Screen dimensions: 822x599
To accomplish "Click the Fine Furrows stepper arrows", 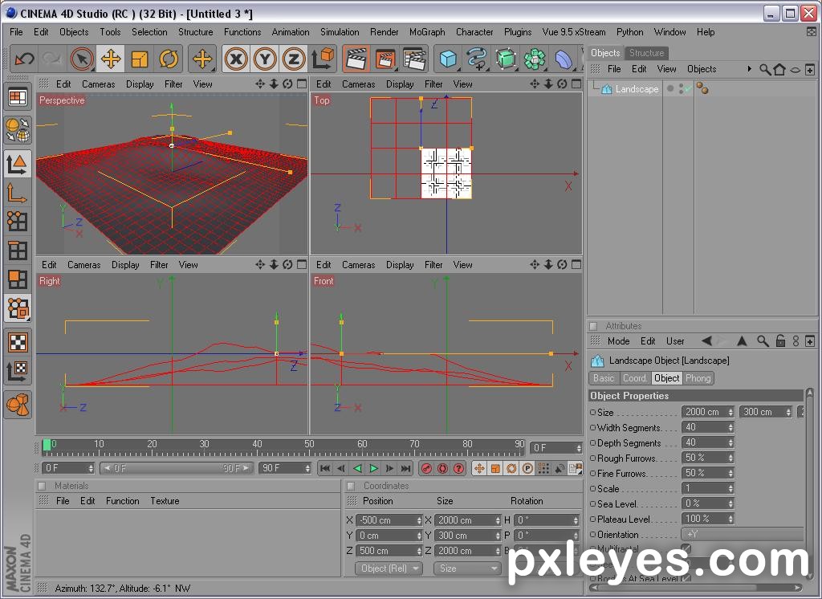I will pos(730,473).
